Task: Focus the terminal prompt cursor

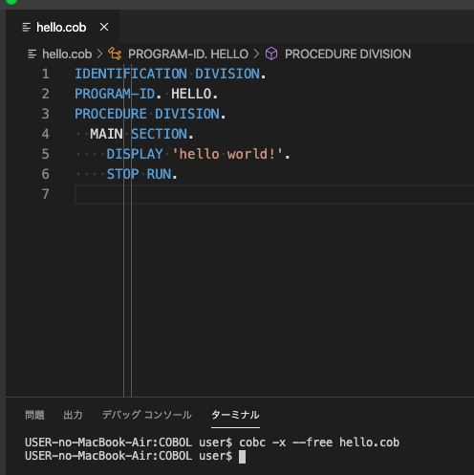Action: point(242,456)
